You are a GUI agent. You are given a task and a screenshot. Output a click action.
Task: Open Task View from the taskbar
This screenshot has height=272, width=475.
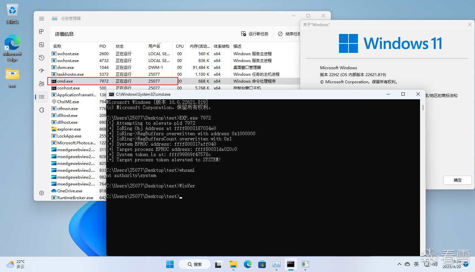coord(219,264)
